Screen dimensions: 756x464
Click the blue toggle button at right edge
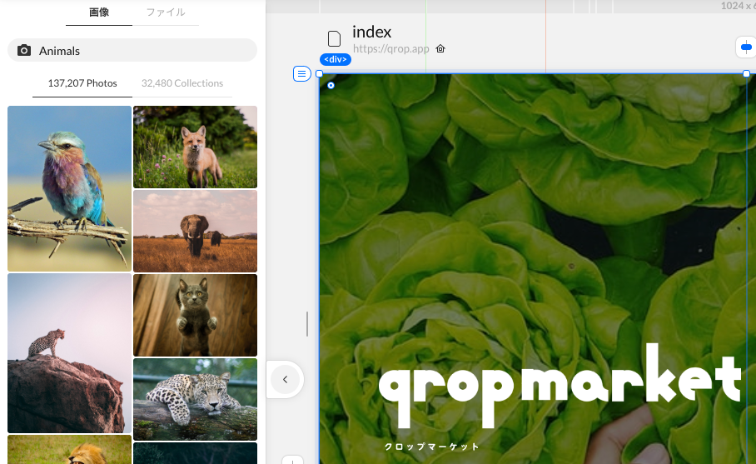tap(746, 47)
